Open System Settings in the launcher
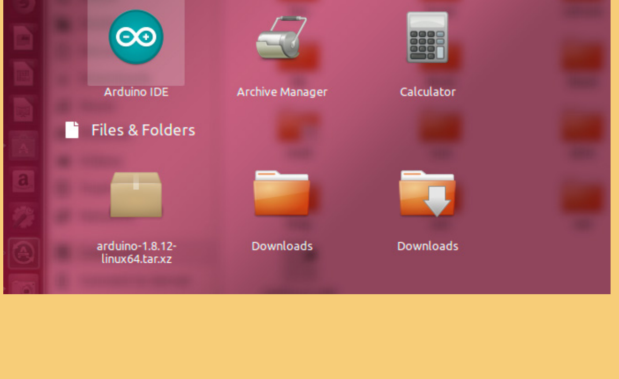 point(23,216)
